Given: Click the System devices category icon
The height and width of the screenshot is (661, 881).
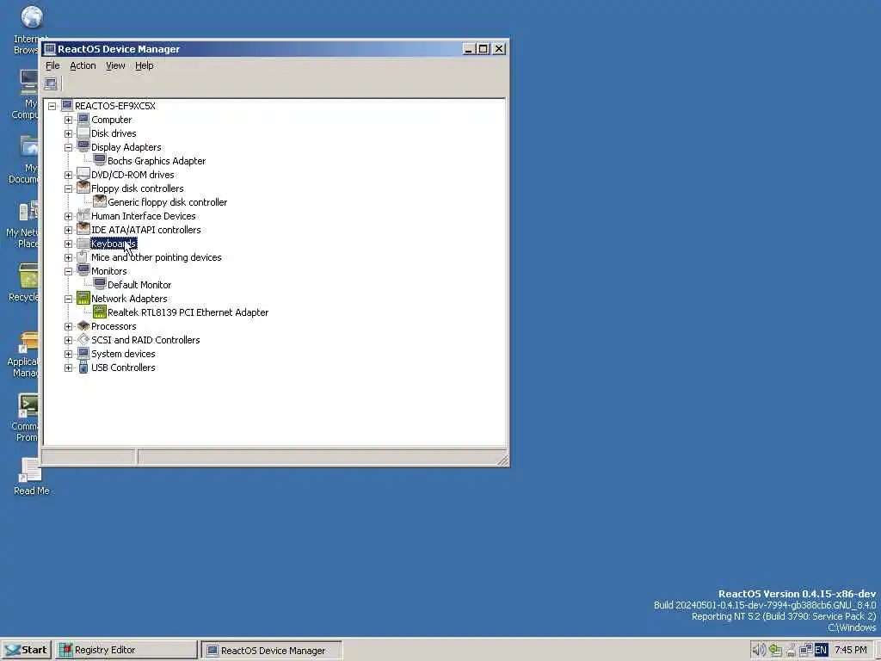Looking at the screenshot, I should coord(83,354).
